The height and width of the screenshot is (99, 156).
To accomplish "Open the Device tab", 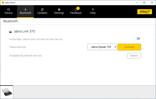I will tap(9, 11).
